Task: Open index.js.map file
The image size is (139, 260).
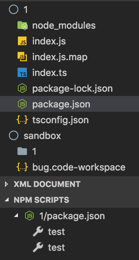Action: 60,57
